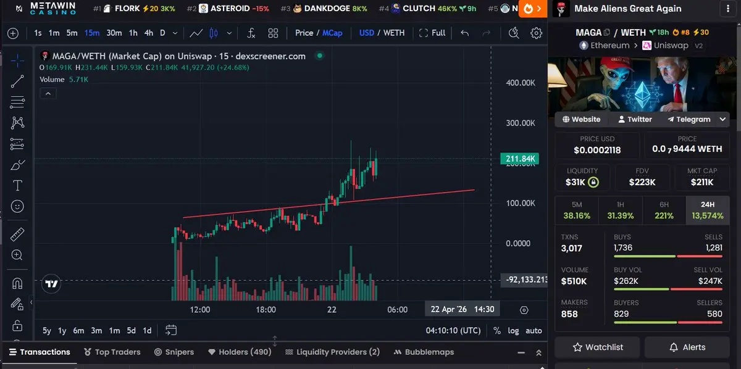
Task: Select the 5M stats tab
Action: pos(577,210)
